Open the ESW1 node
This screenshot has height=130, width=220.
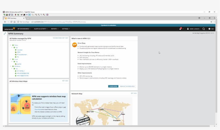click(x=19, y=52)
